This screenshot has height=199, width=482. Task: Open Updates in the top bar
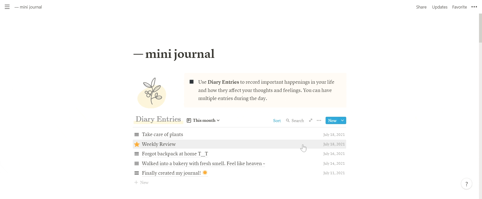(x=440, y=7)
